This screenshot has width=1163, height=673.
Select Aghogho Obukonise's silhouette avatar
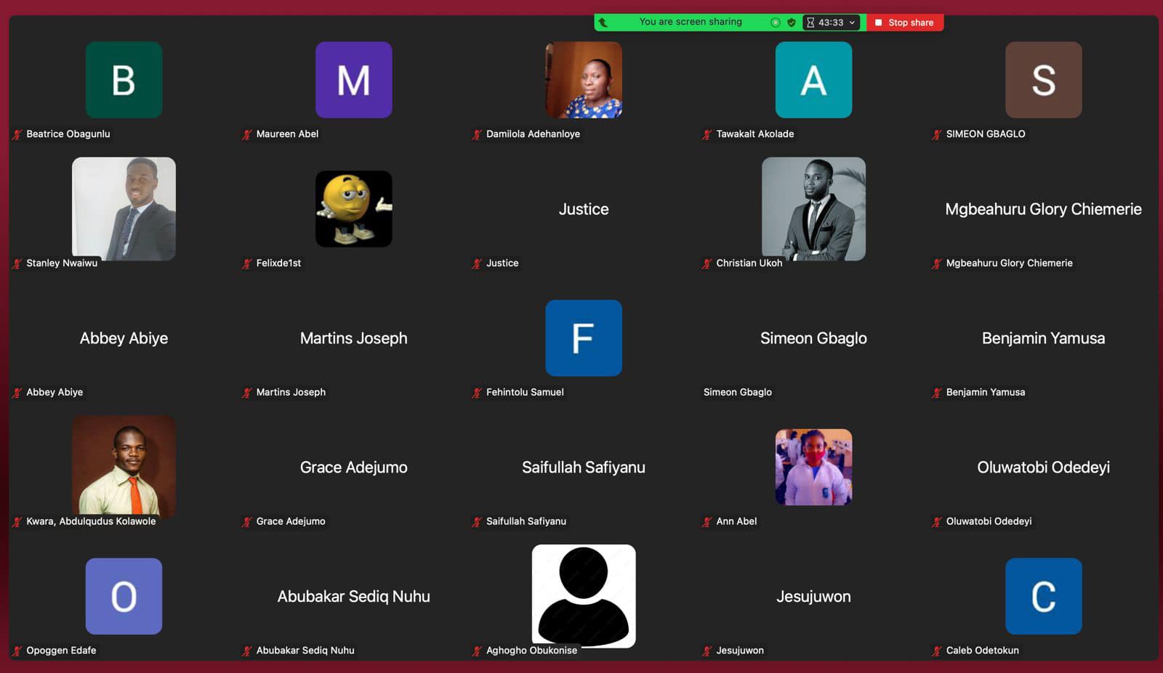[x=583, y=595]
